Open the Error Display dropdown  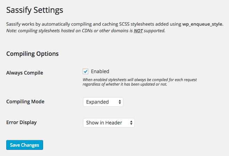[x=108, y=123]
